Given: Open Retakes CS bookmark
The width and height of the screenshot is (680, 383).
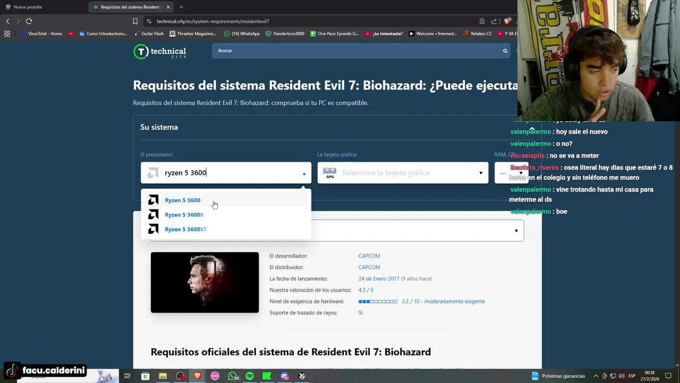Looking at the screenshot, I should click(x=477, y=34).
